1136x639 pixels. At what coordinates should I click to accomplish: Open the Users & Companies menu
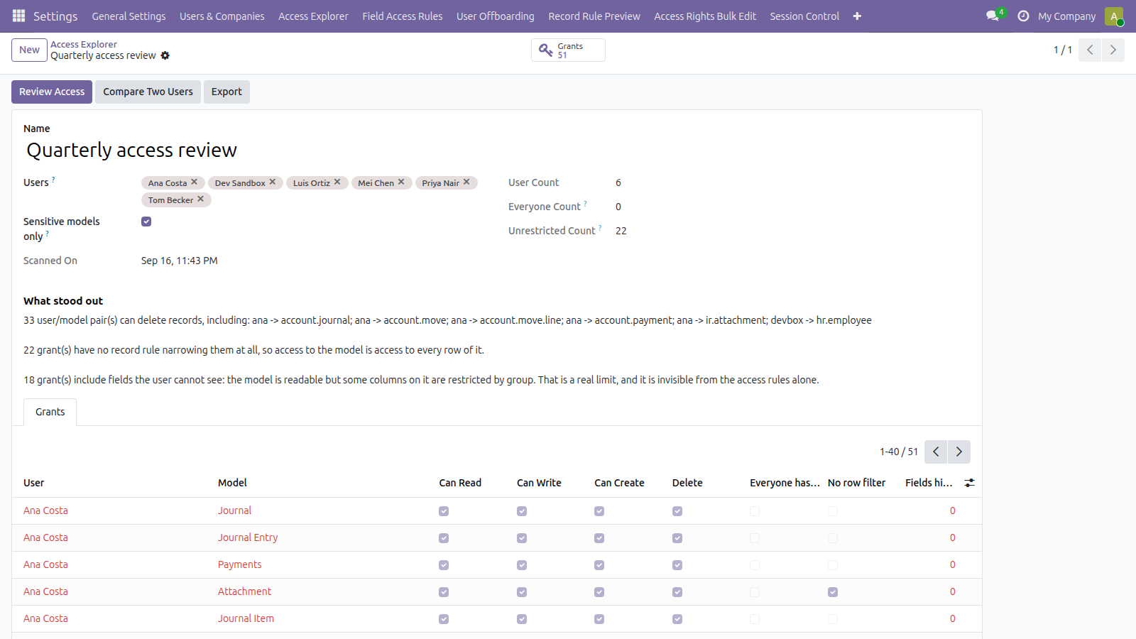click(x=222, y=16)
